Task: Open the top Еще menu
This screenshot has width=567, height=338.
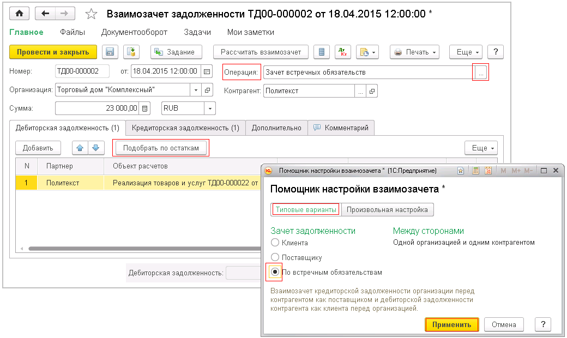Action: pos(466,52)
